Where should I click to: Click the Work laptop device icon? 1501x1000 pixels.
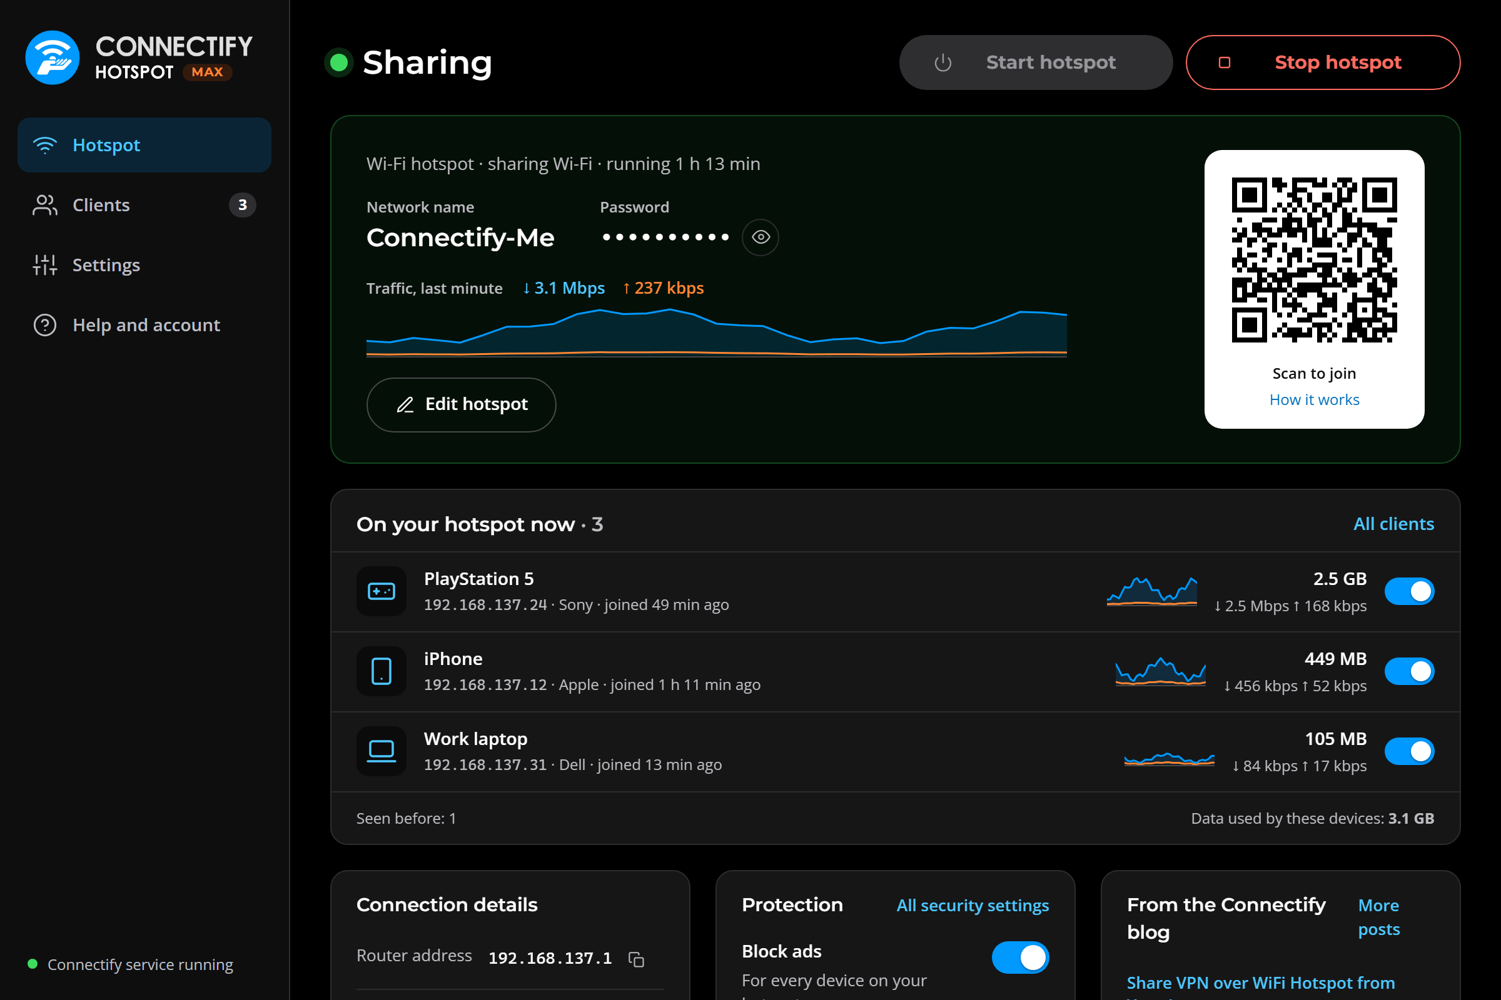coord(382,751)
